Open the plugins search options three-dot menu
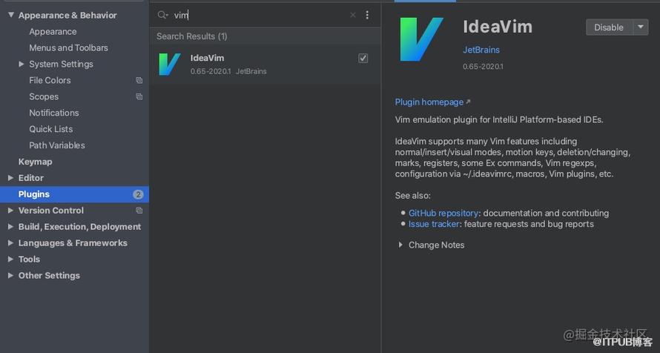The image size is (660, 353). coord(367,15)
